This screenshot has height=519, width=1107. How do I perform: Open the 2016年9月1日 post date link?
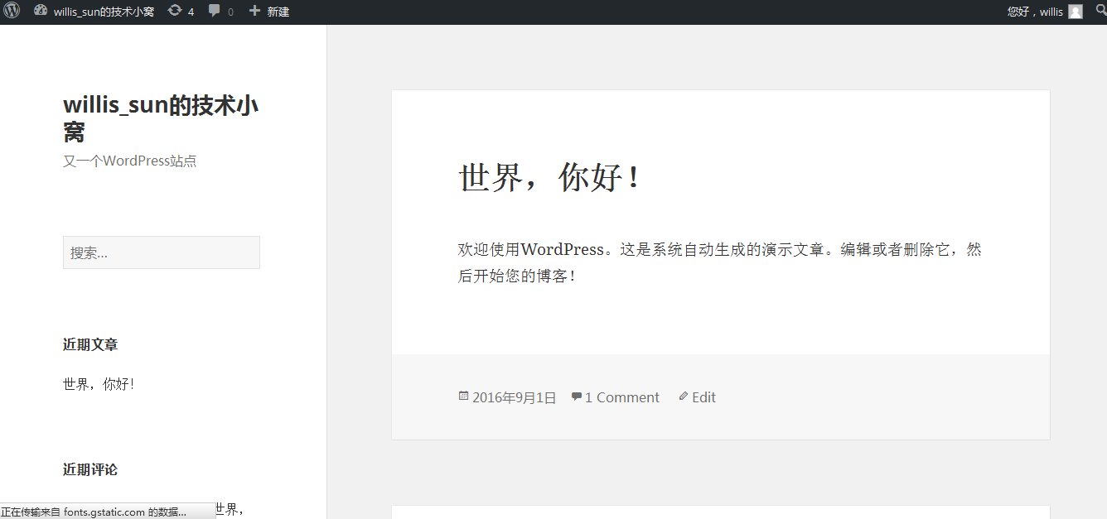515,397
